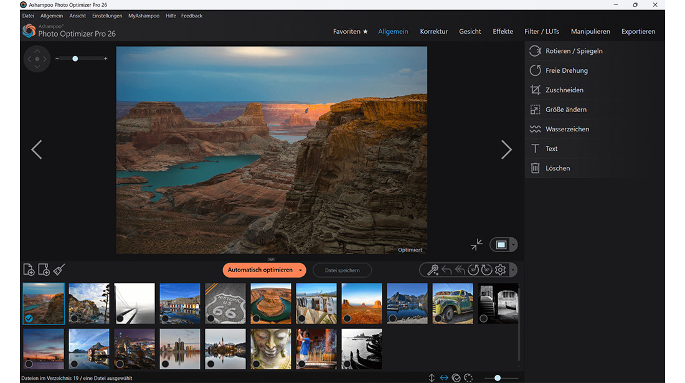Tick selection circle on Horseshoe Bend thumbnail
The width and height of the screenshot is (685, 383).
coord(256,319)
